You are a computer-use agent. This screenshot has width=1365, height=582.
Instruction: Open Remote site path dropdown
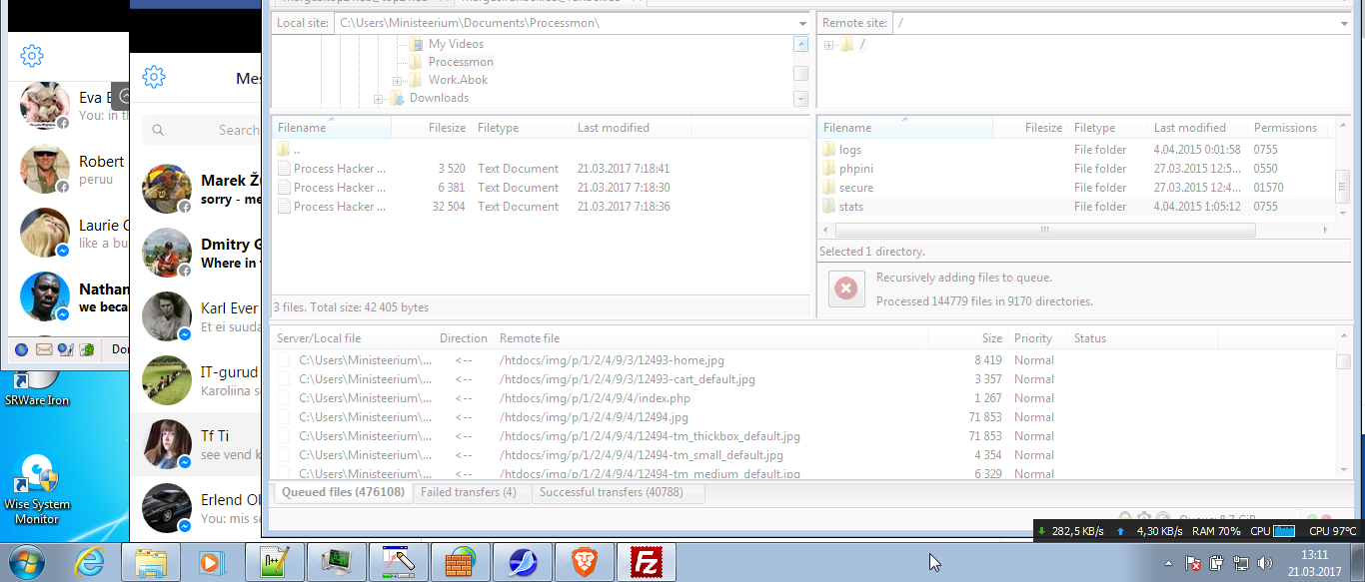click(x=1343, y=23)
